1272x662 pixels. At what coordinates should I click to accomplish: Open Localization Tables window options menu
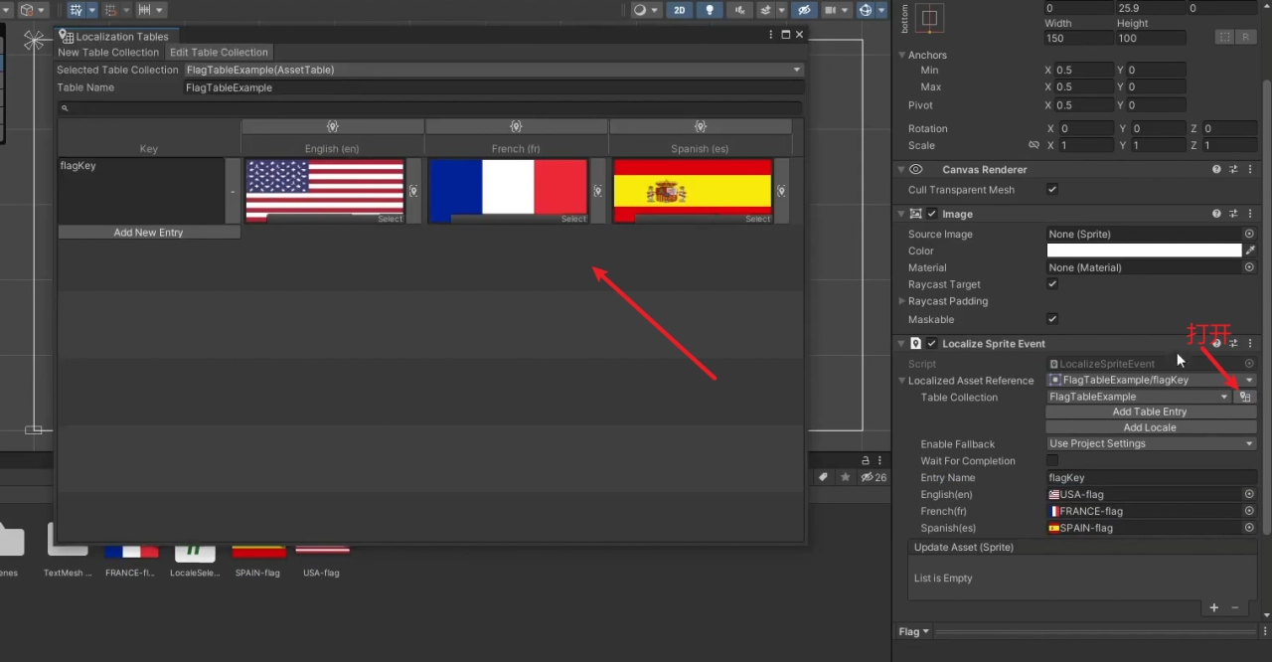click(x=771, y=34)
